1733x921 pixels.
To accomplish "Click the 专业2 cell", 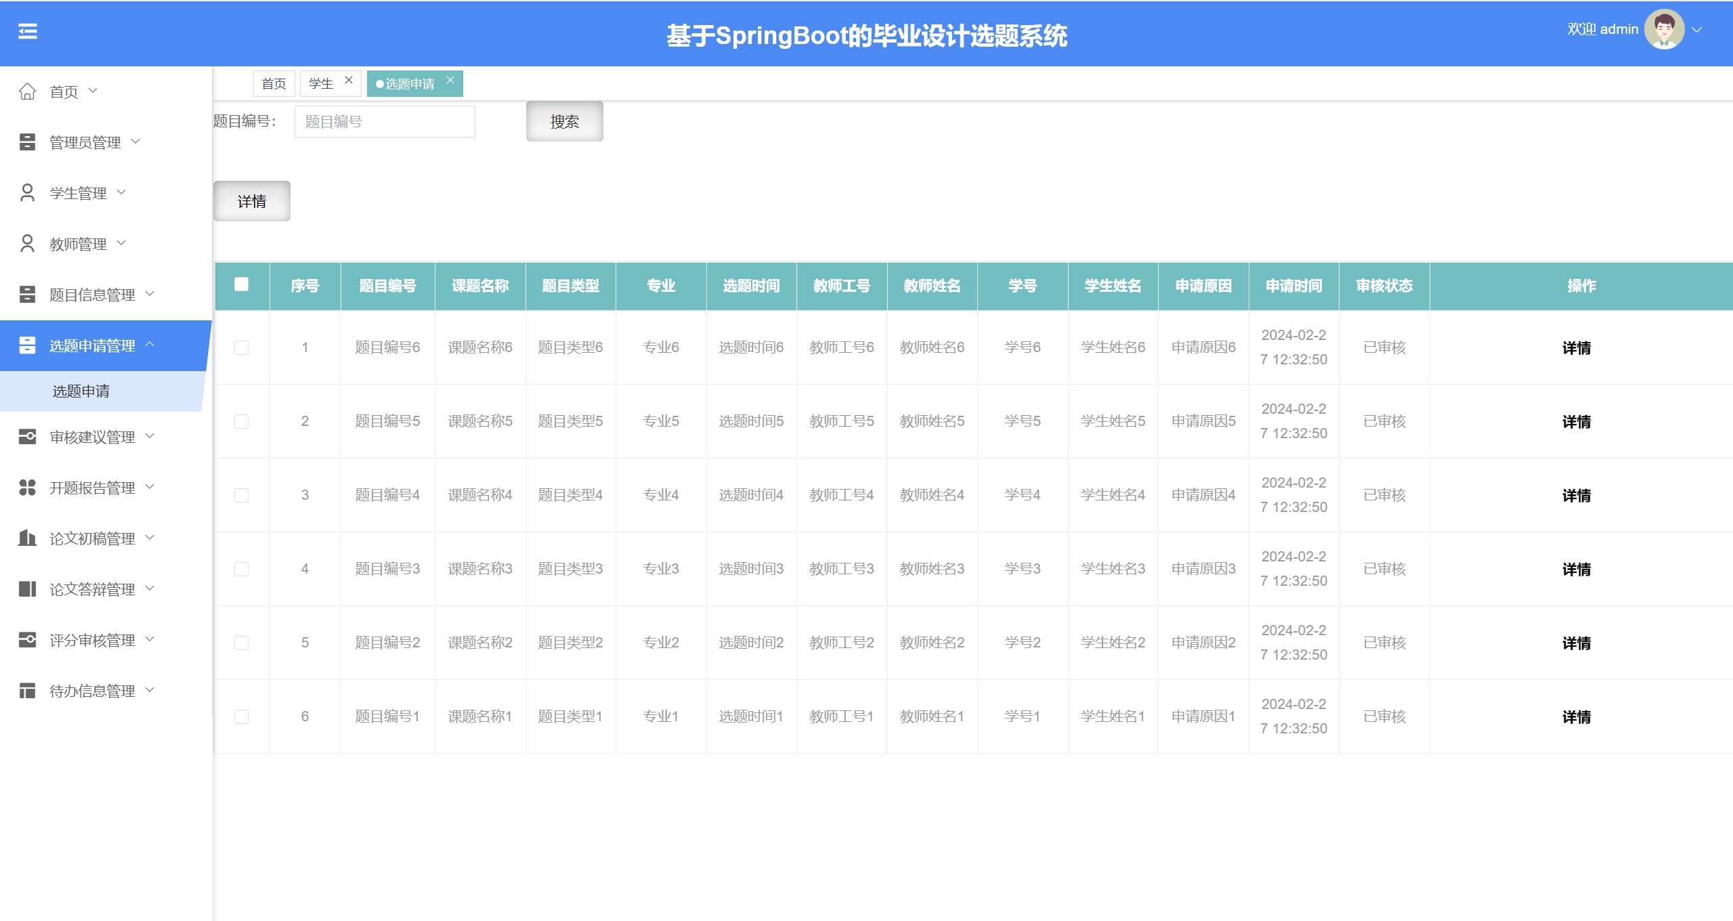I will point(661,643).
